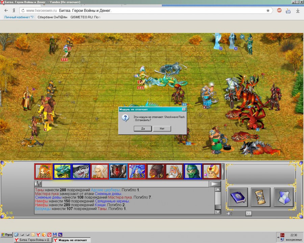Open the smiley face quick launch icon
304x243 pixels.
tap(33, 235)
